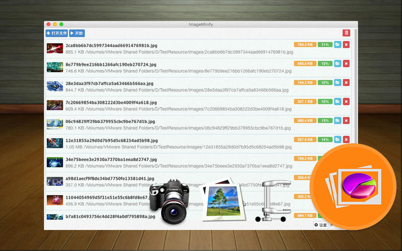402x251 pixels.
Task: Select filename starting with 11044054969d5f31
Action: [x=108, y=197]
